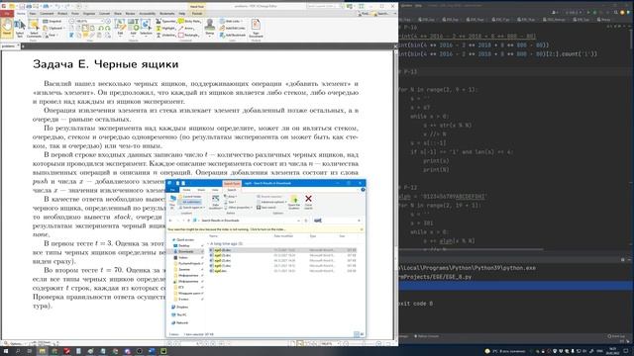Open the Organize tab in PDF editor
Screen dimensions: 634x356
pyautogui.click(x=88, y=13)
